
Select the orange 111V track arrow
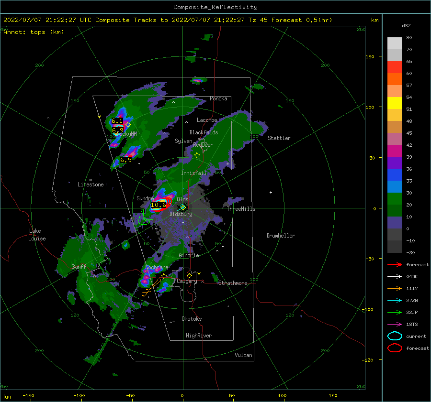(x=395, y=288)
